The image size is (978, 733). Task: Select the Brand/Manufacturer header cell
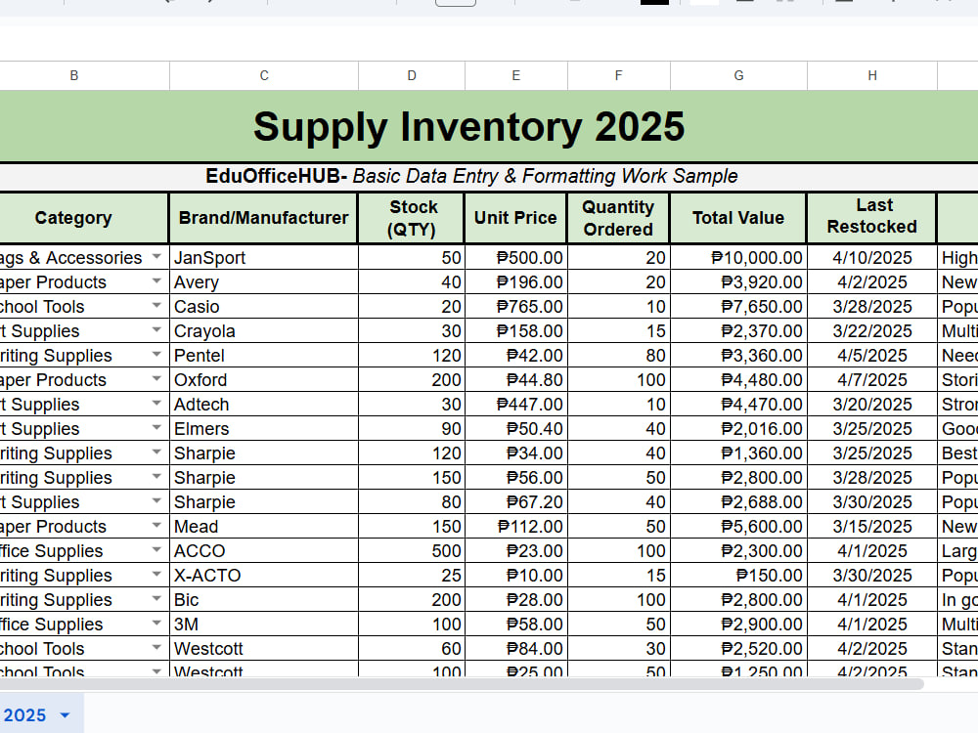coord(264,218)
